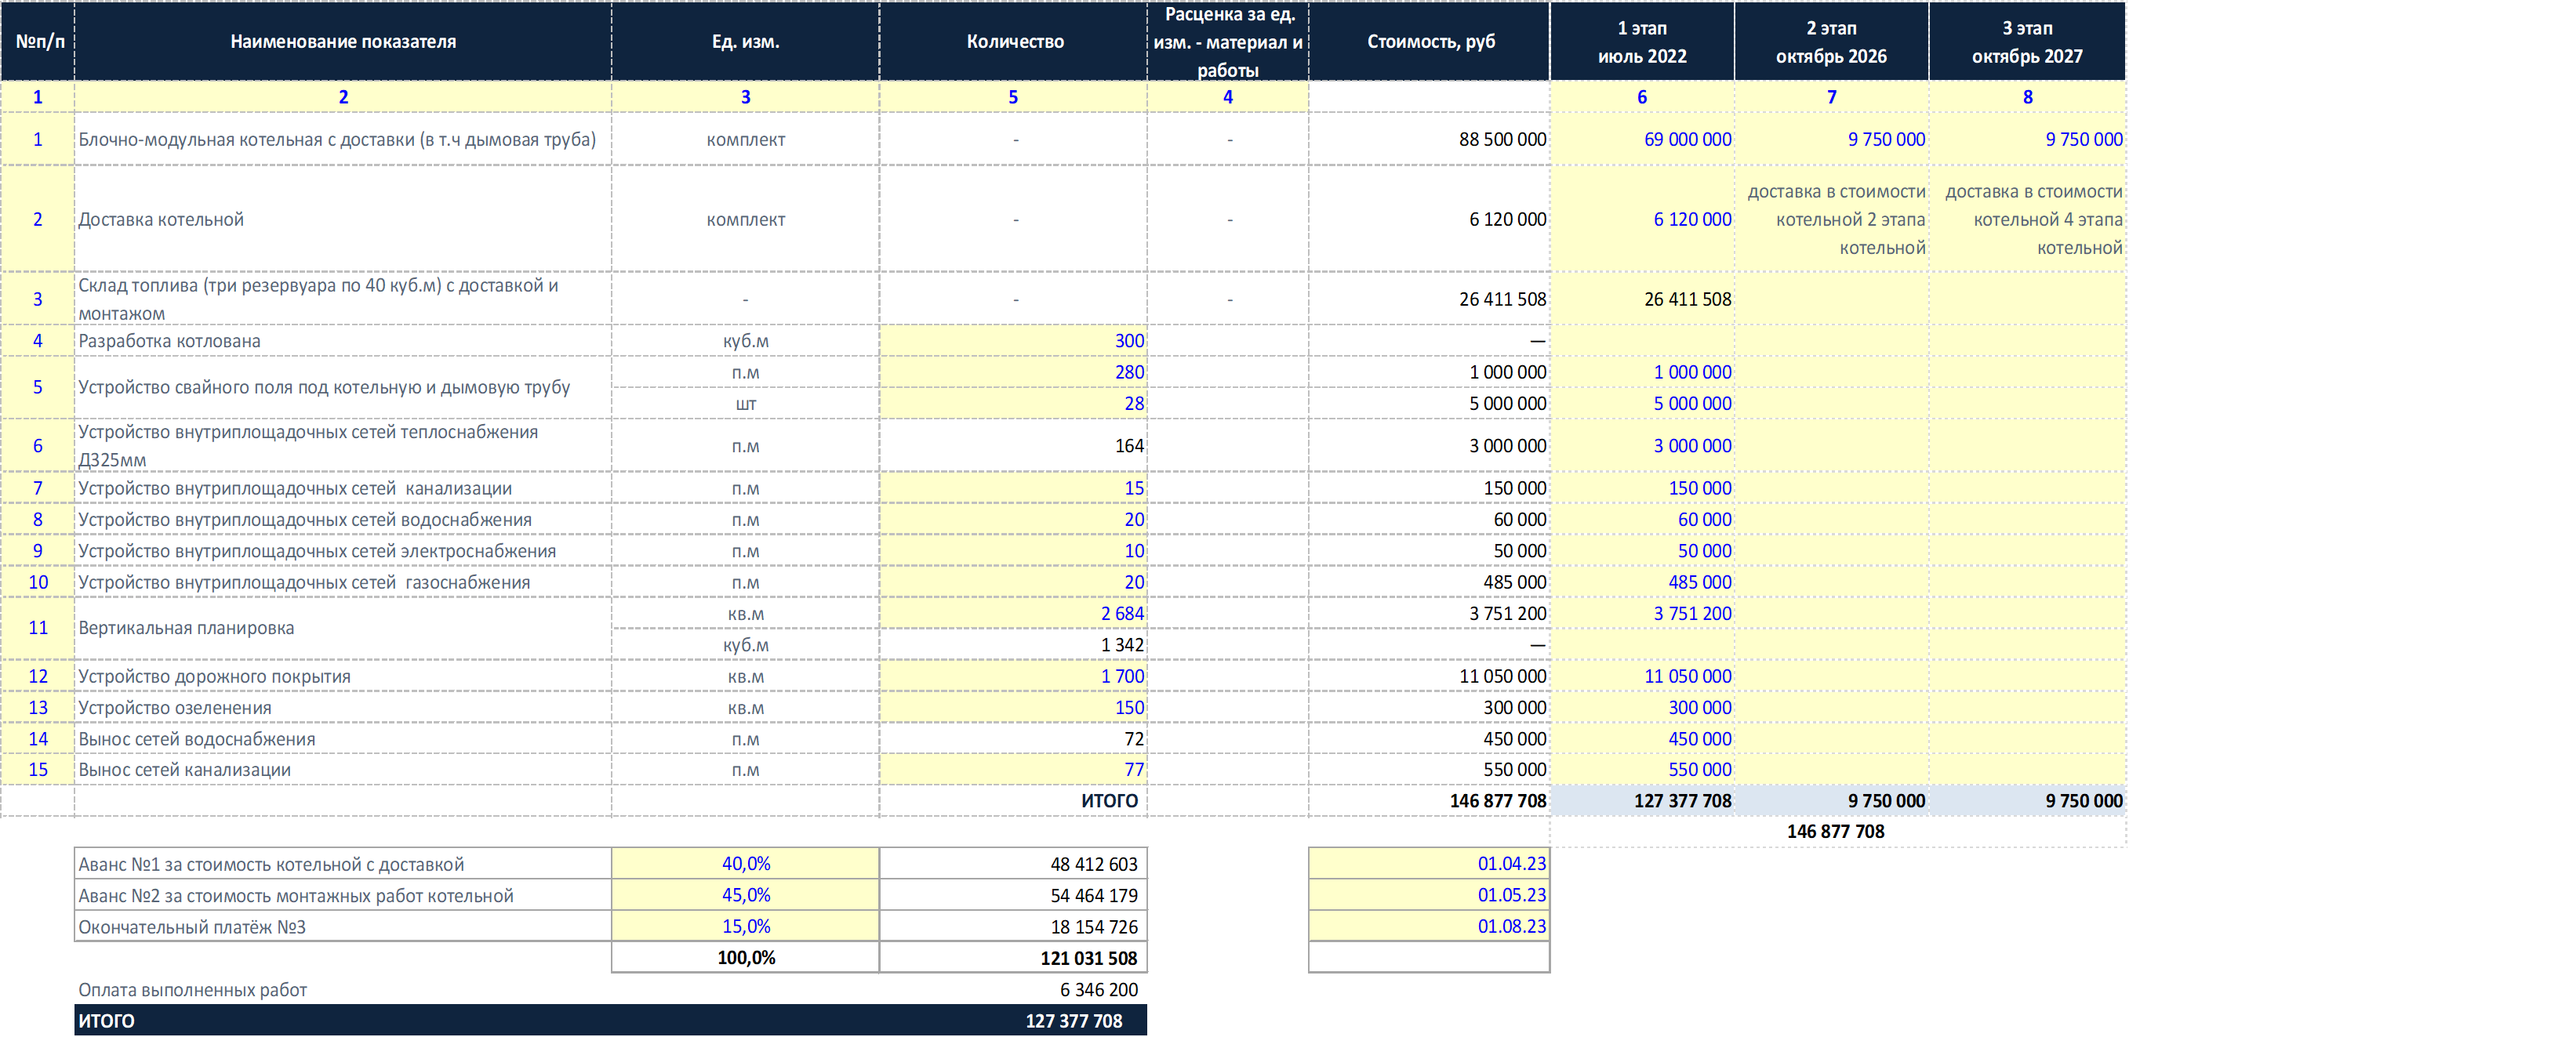Select the 'Наименование показателя' header cell
The image size is (2576, 1037).
pyautogui.click(x=343, y=41)
